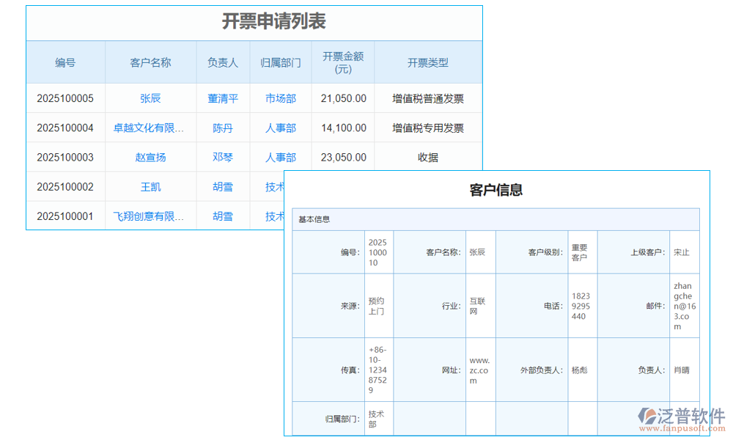Viewport: 733px width, 440px height.
Task: Select 胡雪 in the responsible column
Action: [x=223, y=187]
